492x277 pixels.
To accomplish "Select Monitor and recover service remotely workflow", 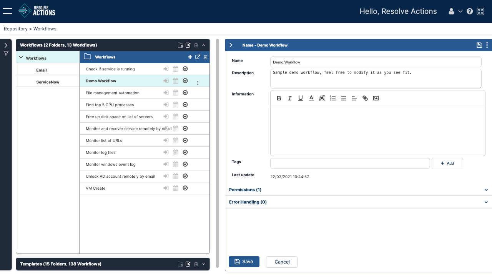I will [128, 128].
